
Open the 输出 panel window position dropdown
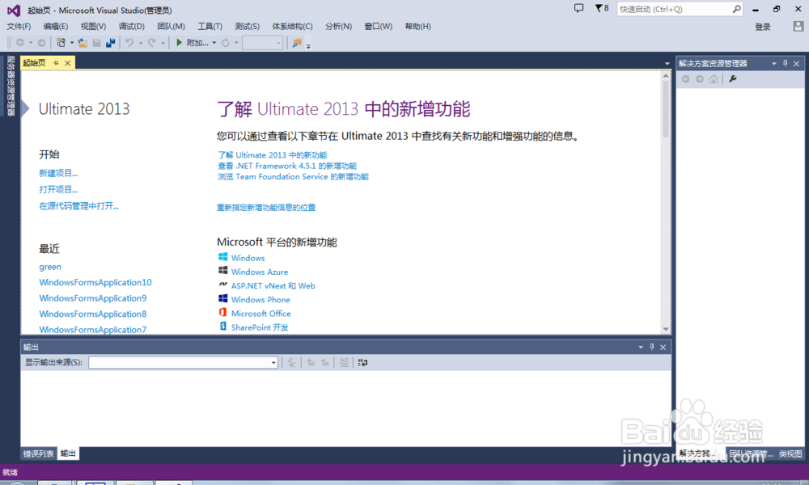tap(640, 347)
